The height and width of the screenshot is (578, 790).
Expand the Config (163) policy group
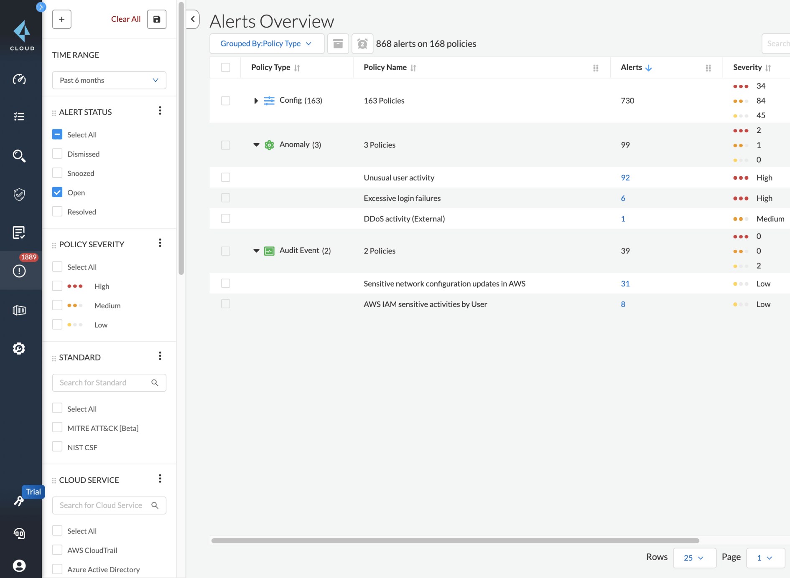(x=256, y=101)
